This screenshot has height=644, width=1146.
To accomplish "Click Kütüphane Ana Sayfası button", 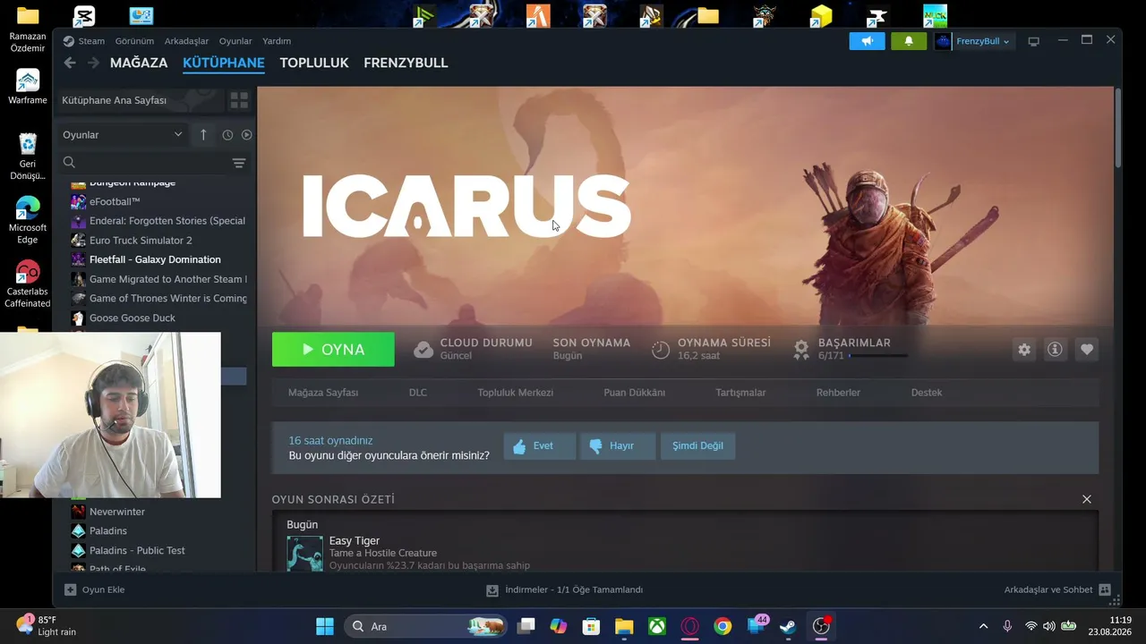I will click(x=139, y=100).
